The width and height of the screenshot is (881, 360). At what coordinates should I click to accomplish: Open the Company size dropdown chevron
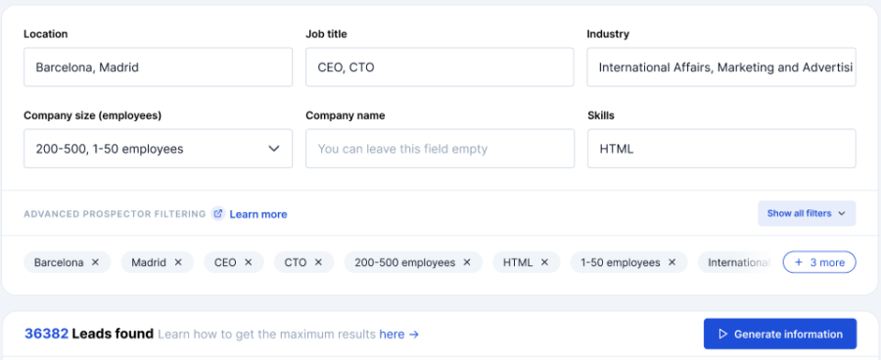pos(274,149)
